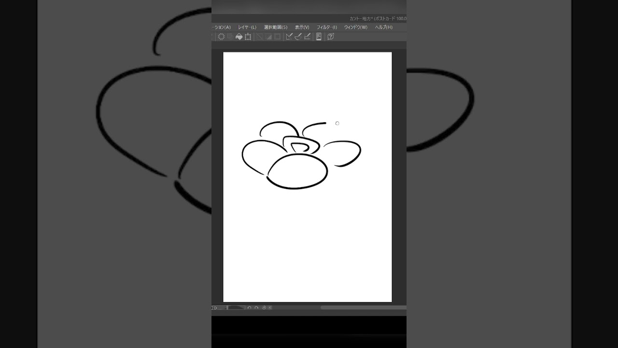Click the document title カントー地方* text
Screen dimensions: 618x348
[x=361, y=19]
